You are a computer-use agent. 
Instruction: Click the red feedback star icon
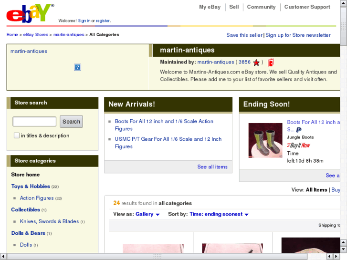click(256, 62)
